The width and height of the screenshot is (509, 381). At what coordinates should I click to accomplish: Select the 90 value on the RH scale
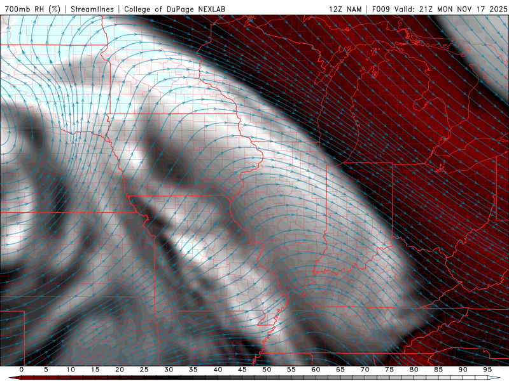[x=463, y=370]
